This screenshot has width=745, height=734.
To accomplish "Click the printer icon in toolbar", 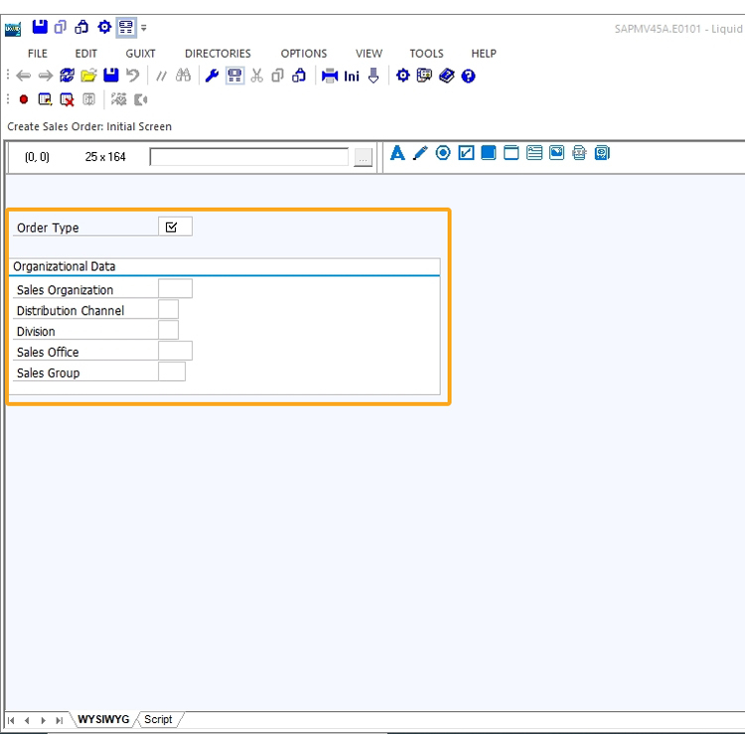I will pos(330,75).
